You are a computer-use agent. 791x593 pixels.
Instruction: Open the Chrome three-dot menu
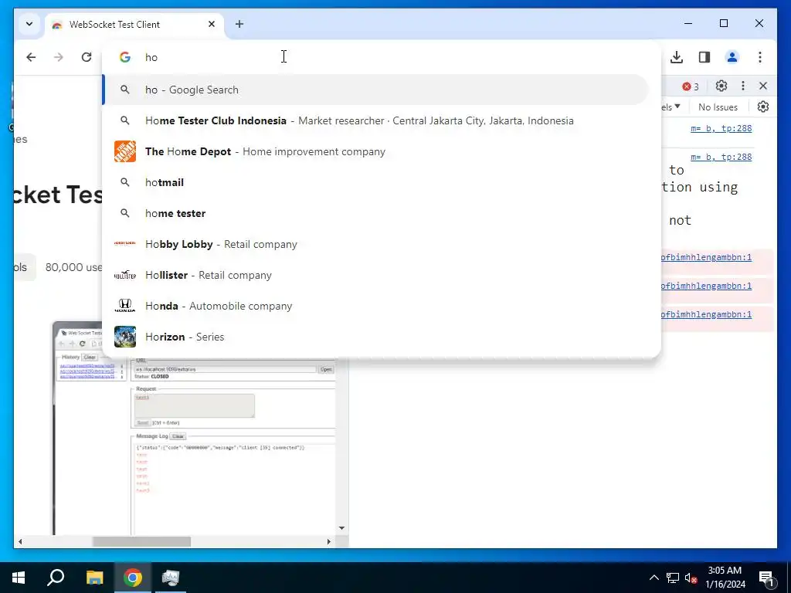pos(760,57)
